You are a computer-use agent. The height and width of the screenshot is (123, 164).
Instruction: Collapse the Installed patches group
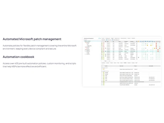click(x=102, y=71)
